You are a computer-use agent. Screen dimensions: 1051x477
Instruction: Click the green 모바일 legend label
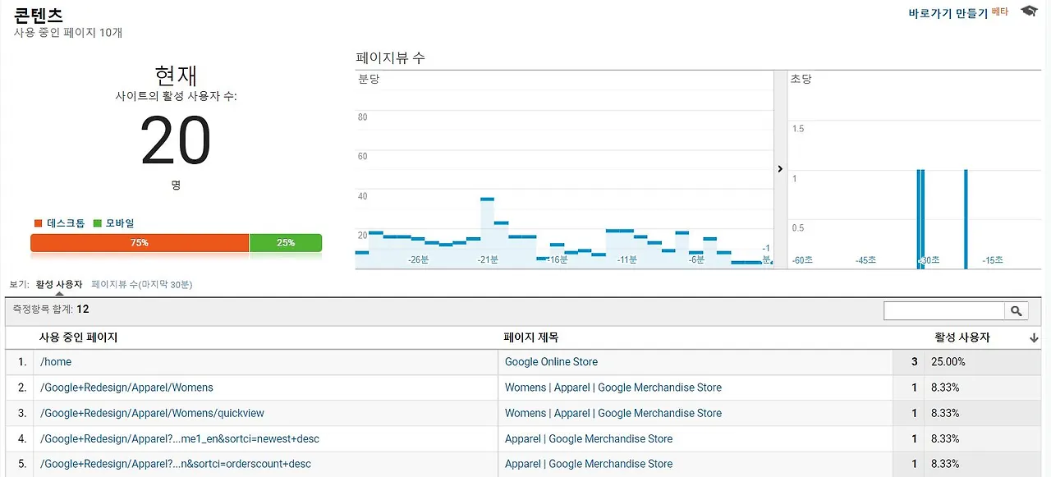coord(120,223)
